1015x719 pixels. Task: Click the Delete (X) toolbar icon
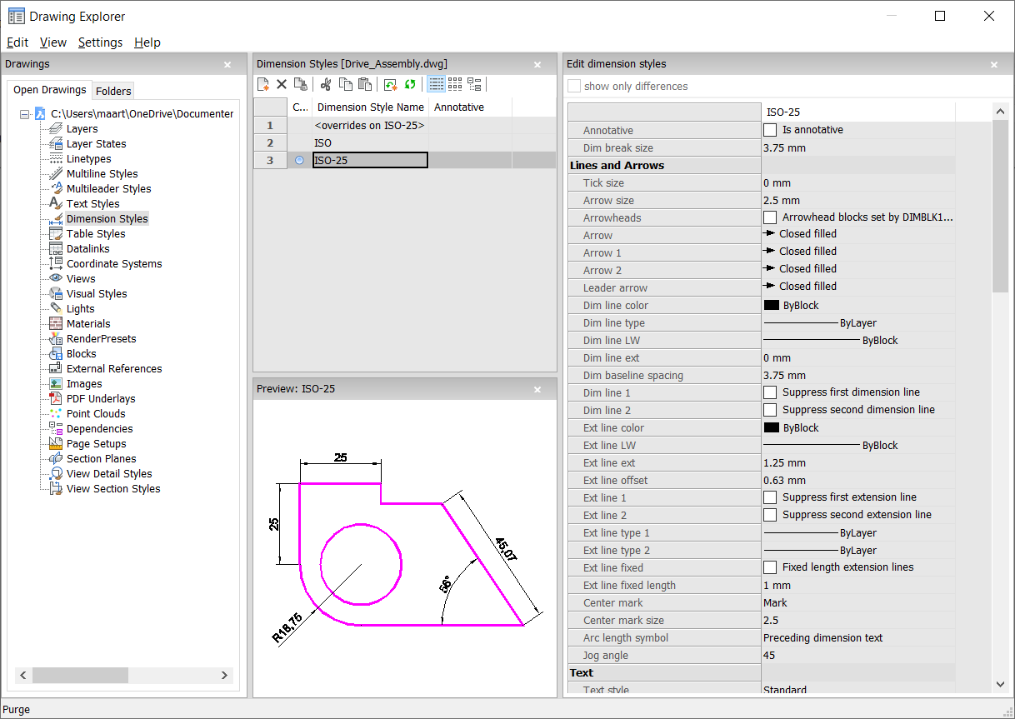pos(282,84)
